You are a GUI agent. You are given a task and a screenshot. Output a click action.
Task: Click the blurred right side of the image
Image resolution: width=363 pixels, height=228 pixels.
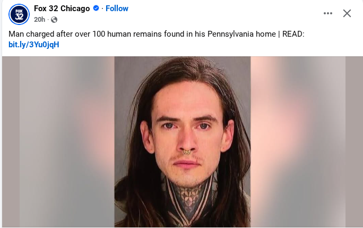coord(307,142)
